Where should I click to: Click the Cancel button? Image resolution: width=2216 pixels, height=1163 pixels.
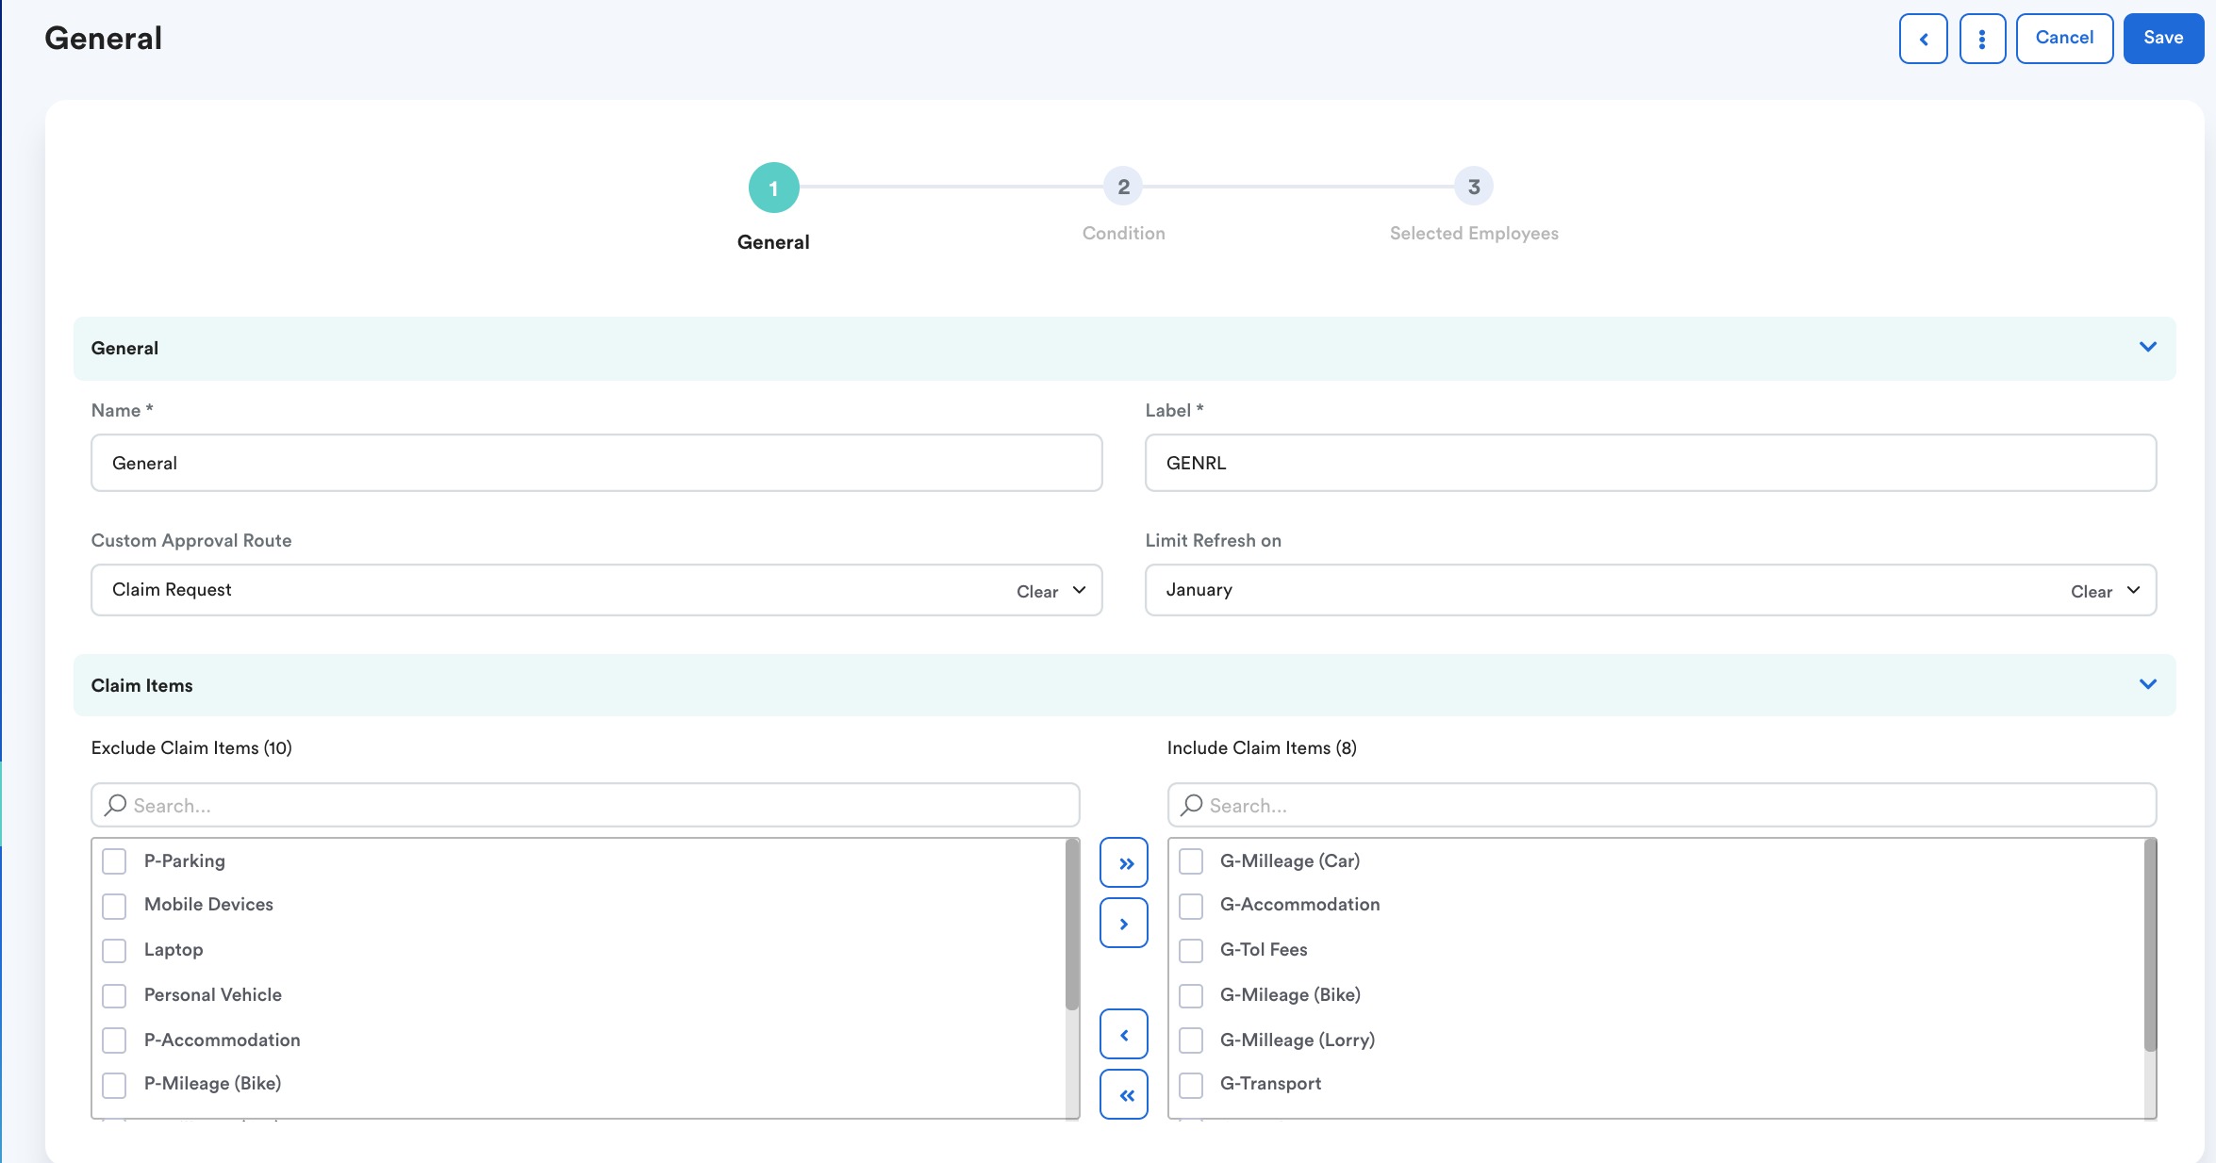pos(2064,39)
